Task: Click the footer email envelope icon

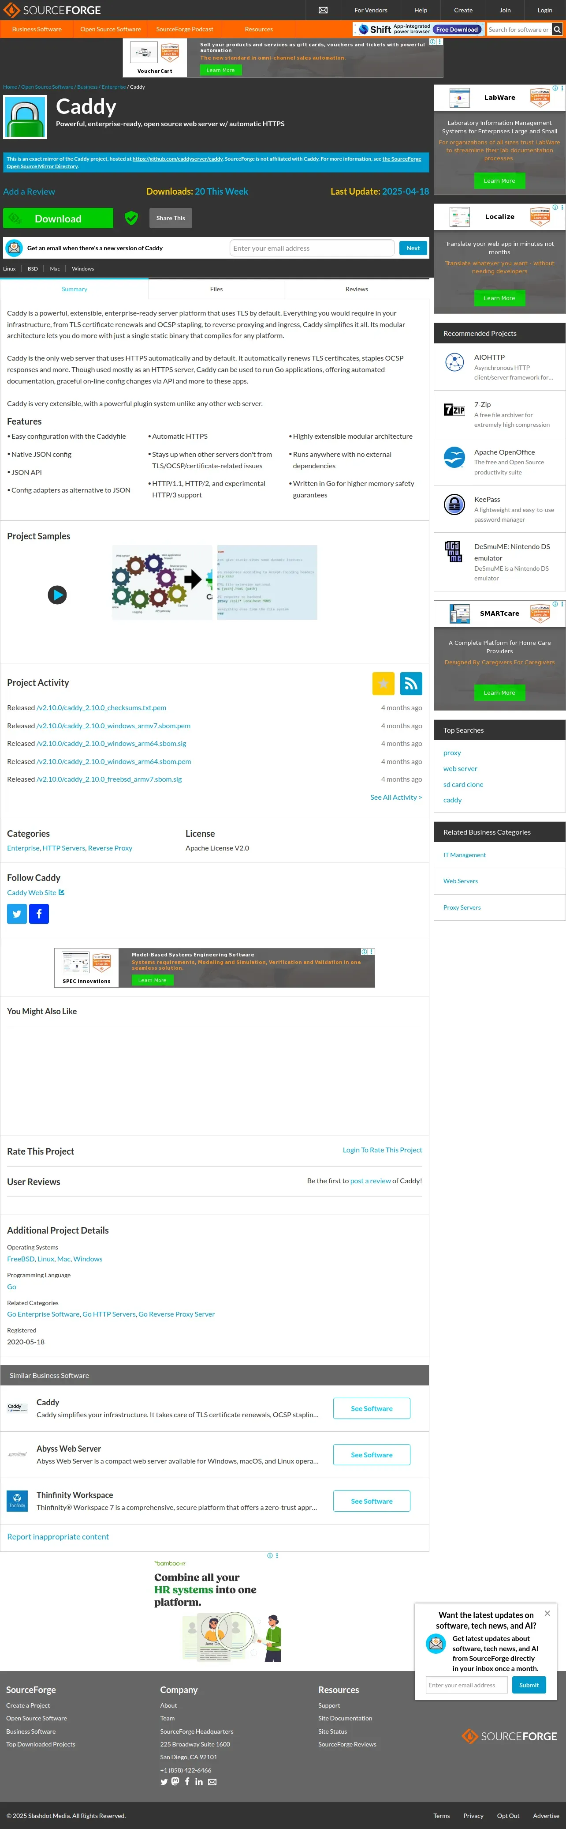Action: coord(212,1781)
